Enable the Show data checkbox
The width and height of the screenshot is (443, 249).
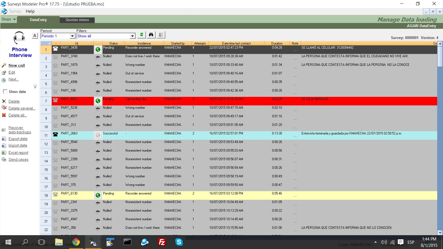5,92
